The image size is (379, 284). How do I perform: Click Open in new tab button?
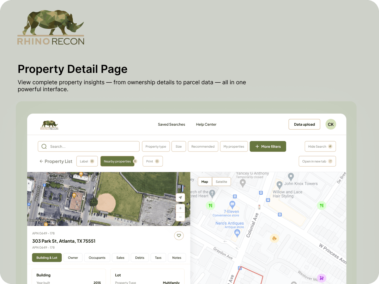pyautogui.click(x=317, y=161)
